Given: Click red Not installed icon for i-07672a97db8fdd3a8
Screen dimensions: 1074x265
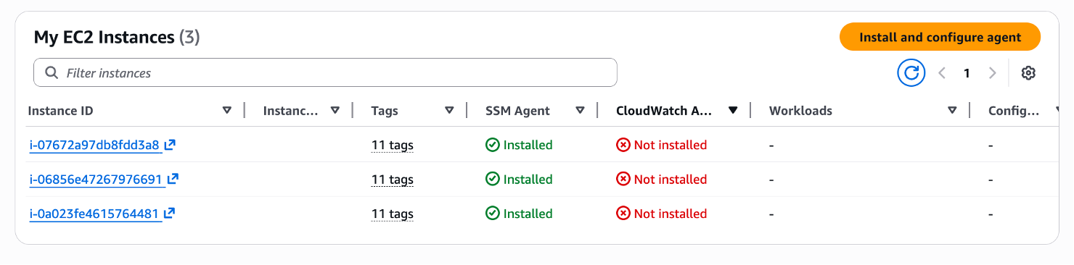Looking at the screenshot, I should coord(623,145).
